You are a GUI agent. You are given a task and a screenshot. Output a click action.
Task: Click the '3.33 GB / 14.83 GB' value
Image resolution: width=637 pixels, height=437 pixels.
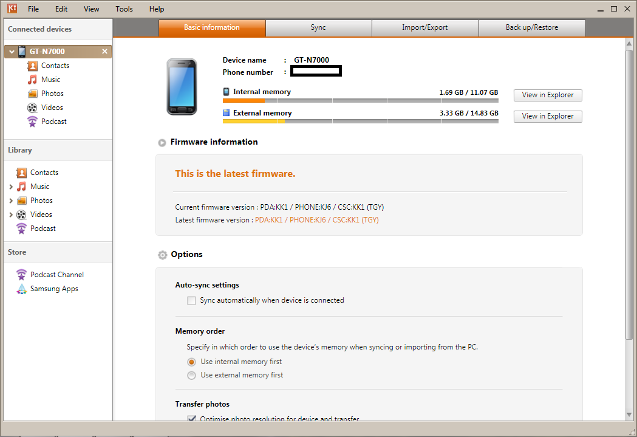469,113
